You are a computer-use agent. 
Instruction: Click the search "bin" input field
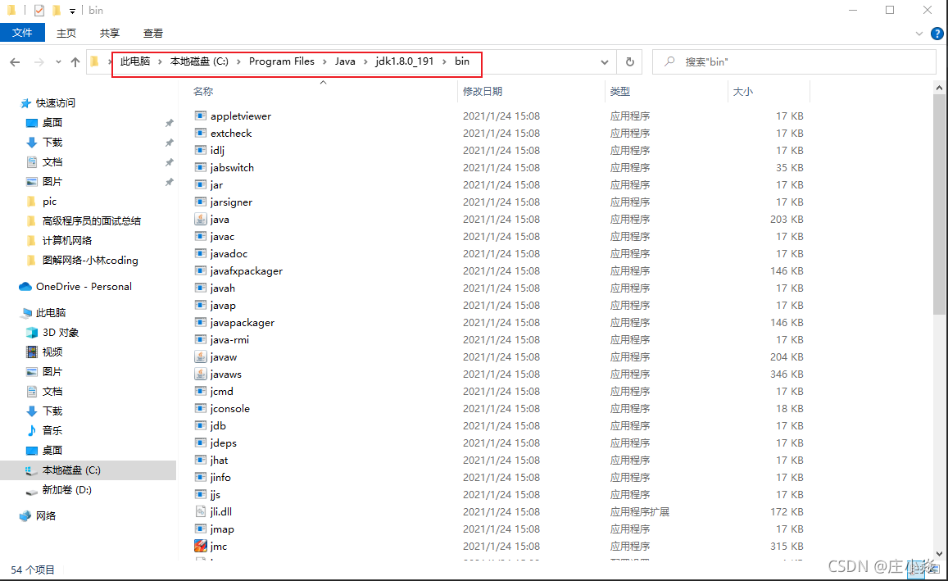(795, 61)
